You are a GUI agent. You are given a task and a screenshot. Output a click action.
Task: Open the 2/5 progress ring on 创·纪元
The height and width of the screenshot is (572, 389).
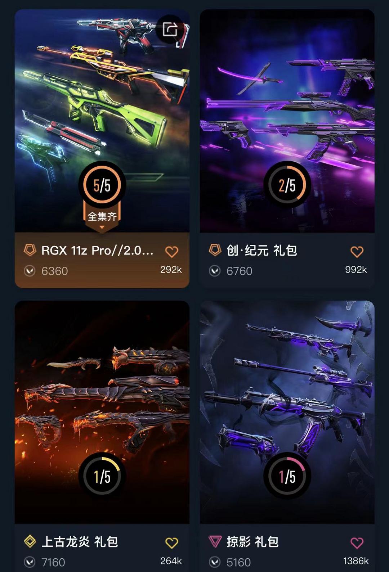tap(287, 185)
